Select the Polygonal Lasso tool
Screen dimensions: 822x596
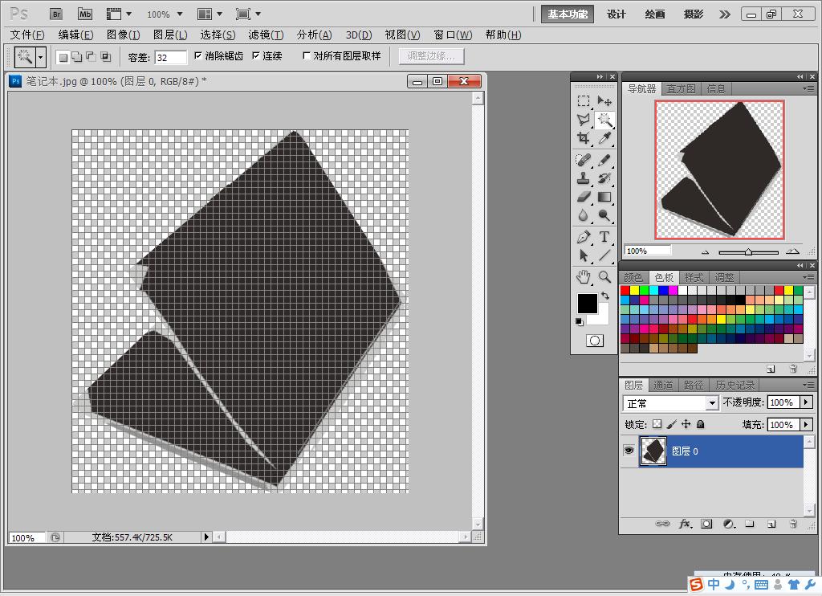pyautogui.click(x=584, y=120)
